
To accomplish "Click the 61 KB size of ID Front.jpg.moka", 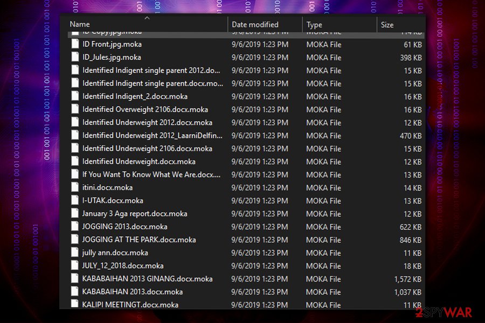I will point(413,45).
